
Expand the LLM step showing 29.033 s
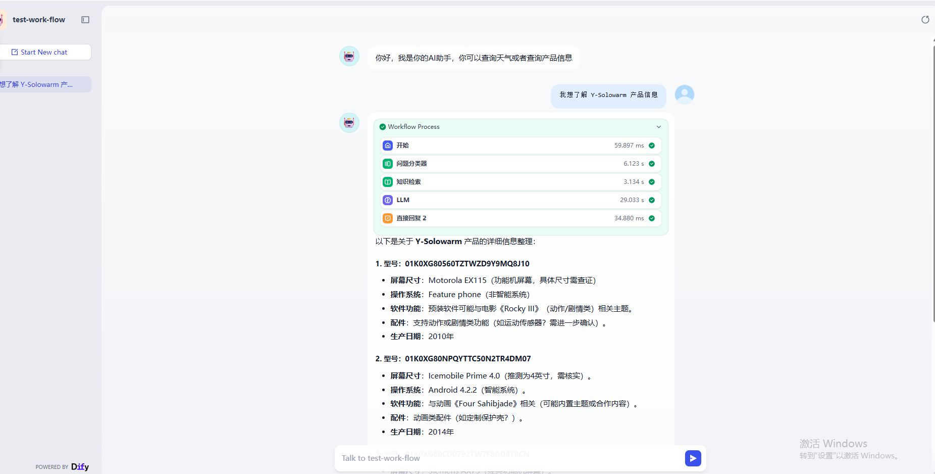[520, 200]
